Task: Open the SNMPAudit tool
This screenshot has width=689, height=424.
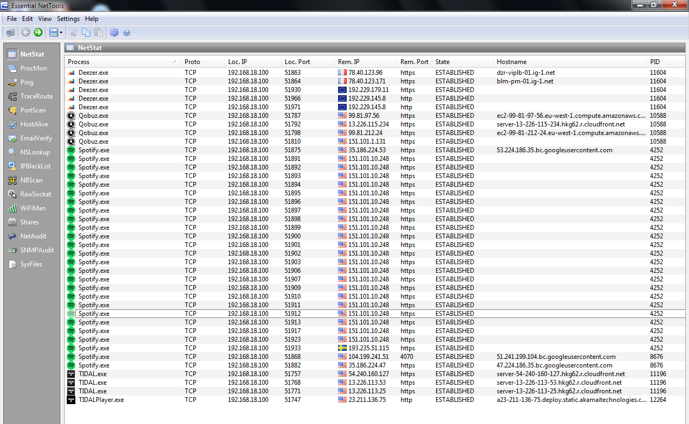Action: (30, 250)
